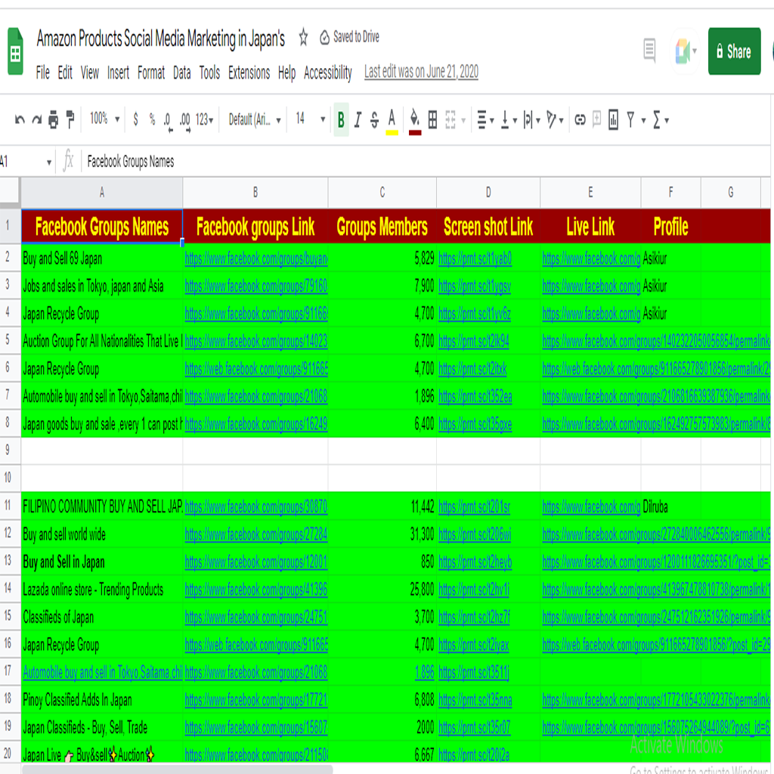Screen dimensions: 774x774
Task: Create a filter
Action: [x=630, y=119]
